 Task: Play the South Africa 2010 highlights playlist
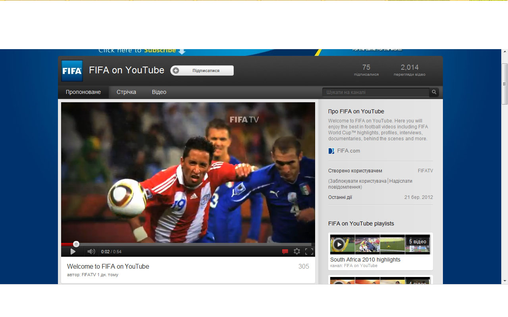click(x=339, y=244)
